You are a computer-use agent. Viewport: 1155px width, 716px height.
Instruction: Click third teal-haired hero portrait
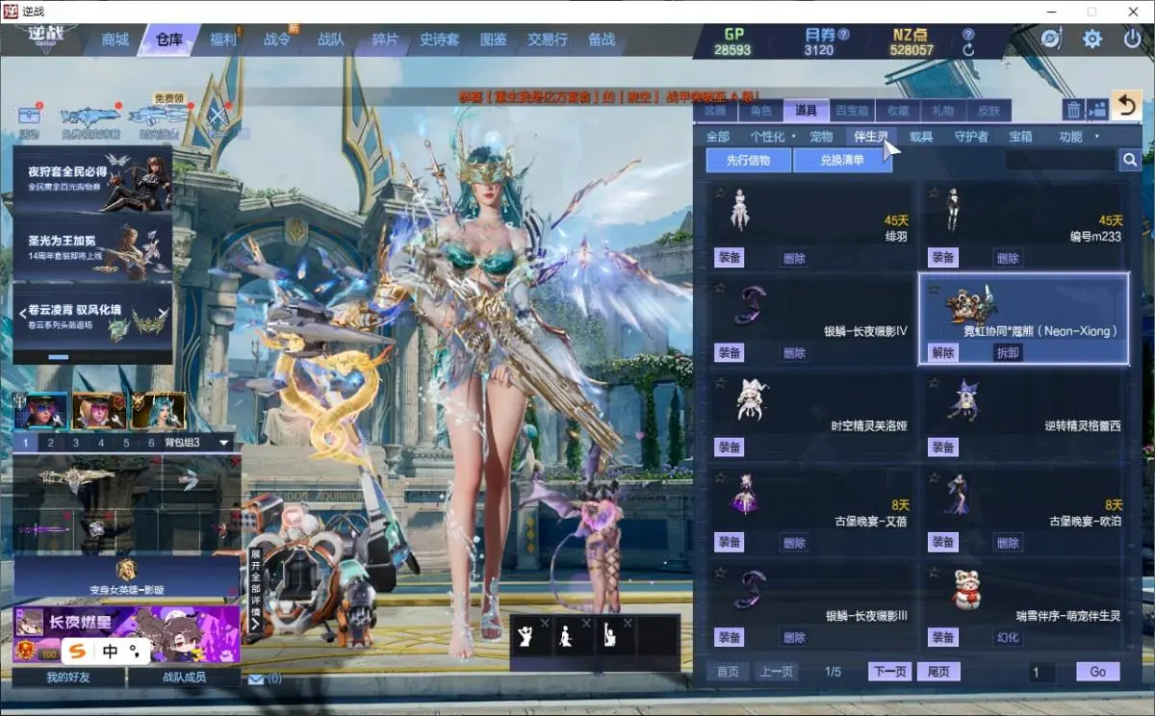[x=158, y=411]
